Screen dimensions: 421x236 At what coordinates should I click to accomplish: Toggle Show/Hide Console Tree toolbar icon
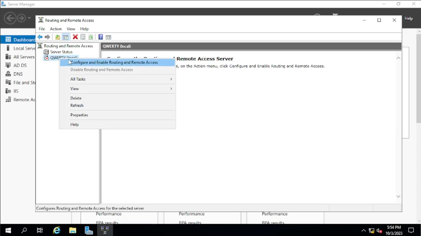pyautogui.click(x=66, y=37)
